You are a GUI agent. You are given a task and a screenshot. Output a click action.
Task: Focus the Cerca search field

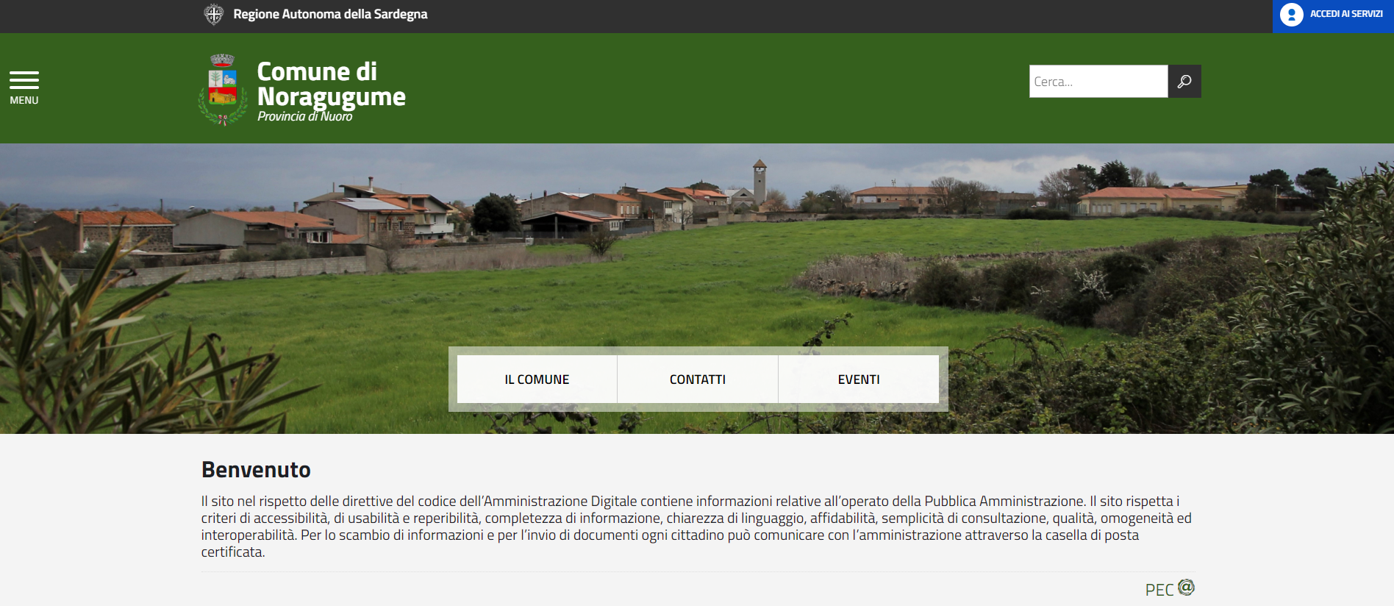click(1098, 82)
